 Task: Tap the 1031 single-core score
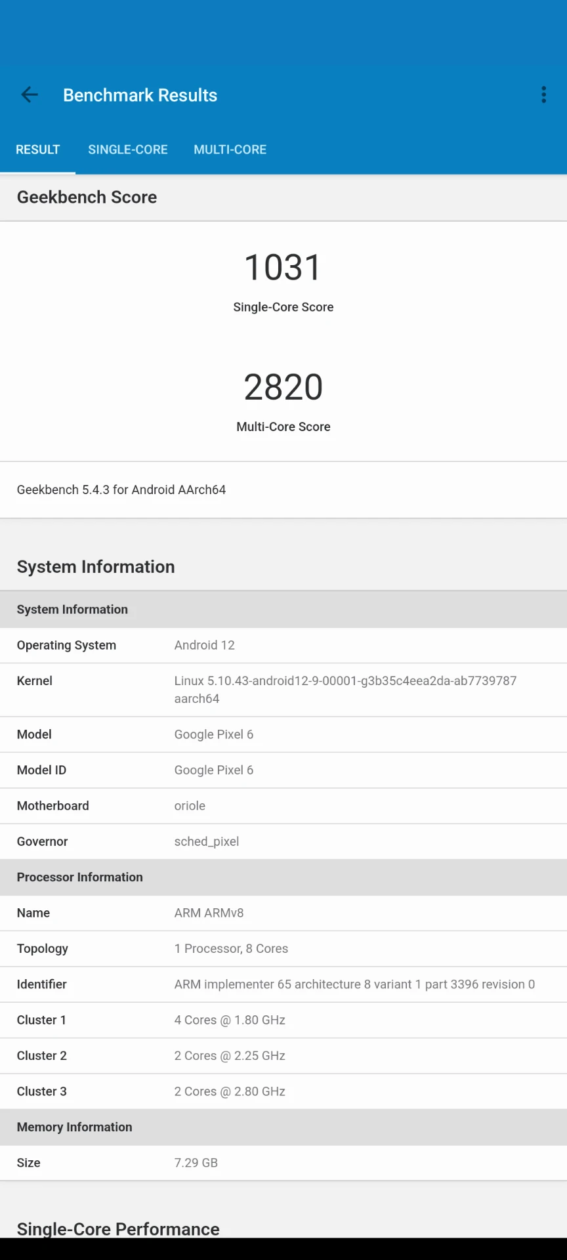point(283,268)
